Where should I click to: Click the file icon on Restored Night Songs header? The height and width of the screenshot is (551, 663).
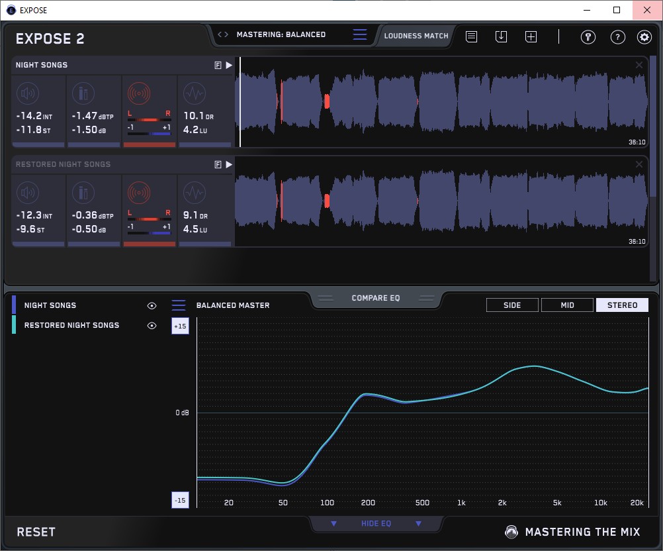pyautogui.click(x=218, y=165)
